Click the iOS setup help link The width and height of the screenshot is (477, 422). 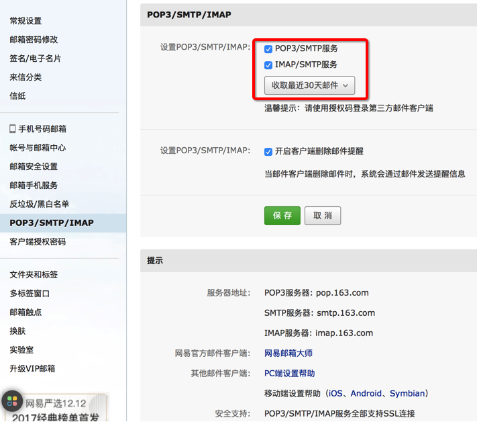(335, 393)
